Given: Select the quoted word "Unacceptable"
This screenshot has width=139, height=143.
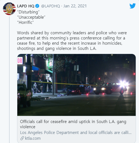Looking at the screenshot, I should tap(31, 17).
